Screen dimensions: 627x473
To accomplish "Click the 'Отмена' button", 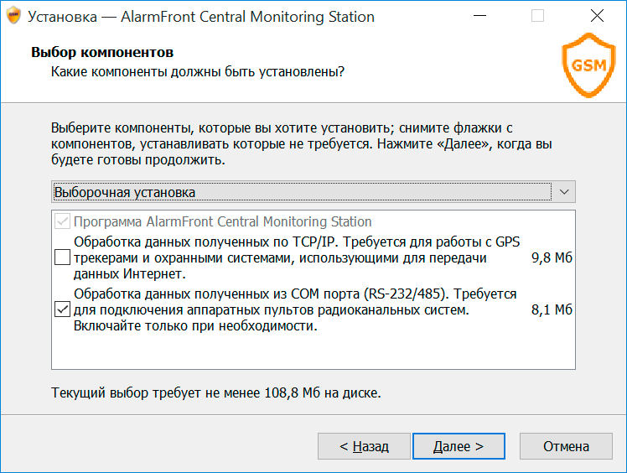I will [566, 446].
